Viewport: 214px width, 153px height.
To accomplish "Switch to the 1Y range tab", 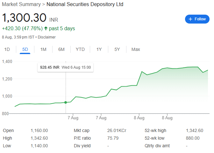I will 99,49.
